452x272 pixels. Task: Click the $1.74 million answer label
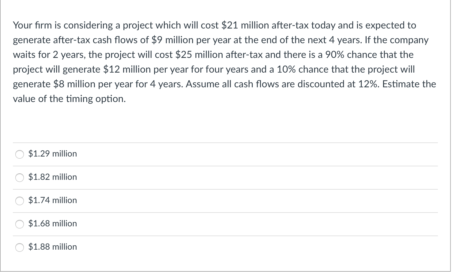pyautogui.click(x=52, y=200)
